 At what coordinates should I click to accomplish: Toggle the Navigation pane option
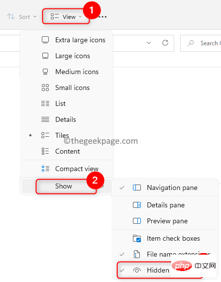(x=165, y=188)
